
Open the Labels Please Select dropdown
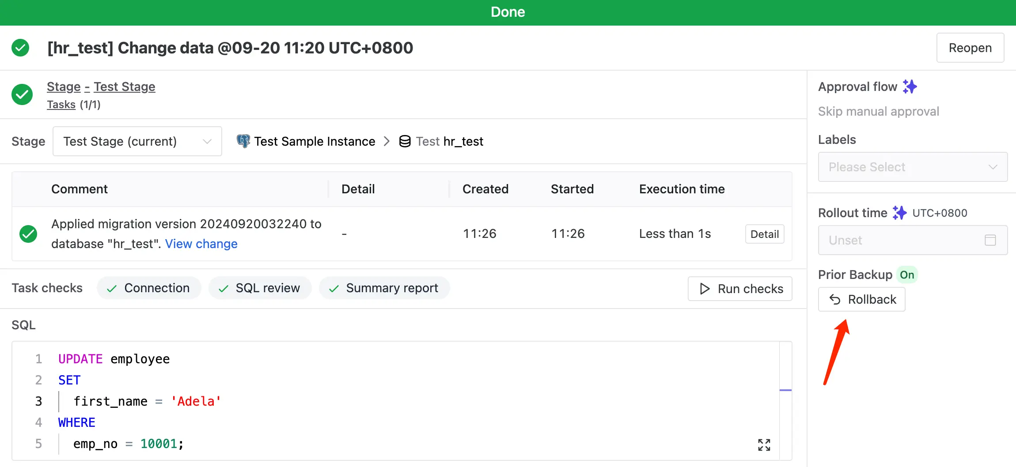[913, 167]
